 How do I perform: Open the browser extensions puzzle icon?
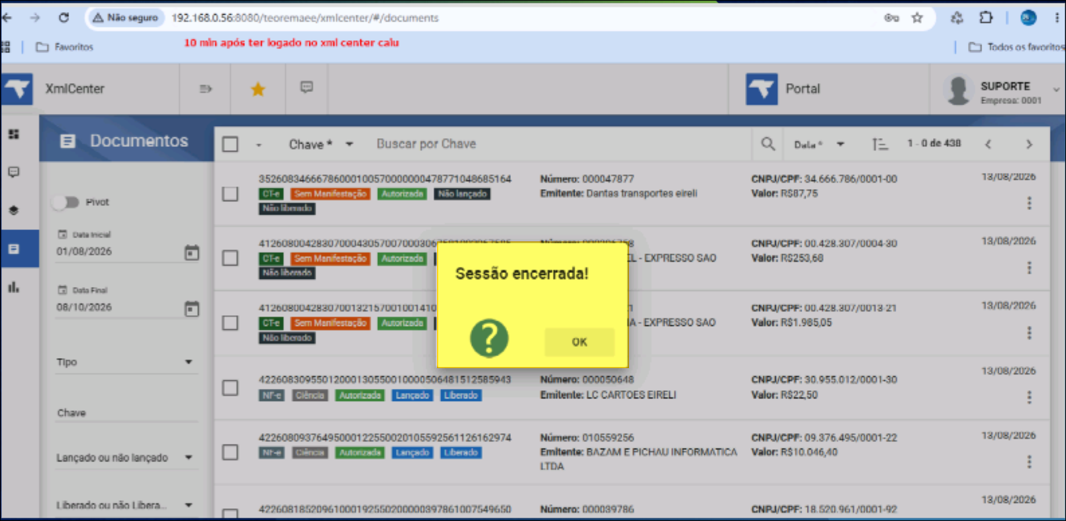coord(985,18)
